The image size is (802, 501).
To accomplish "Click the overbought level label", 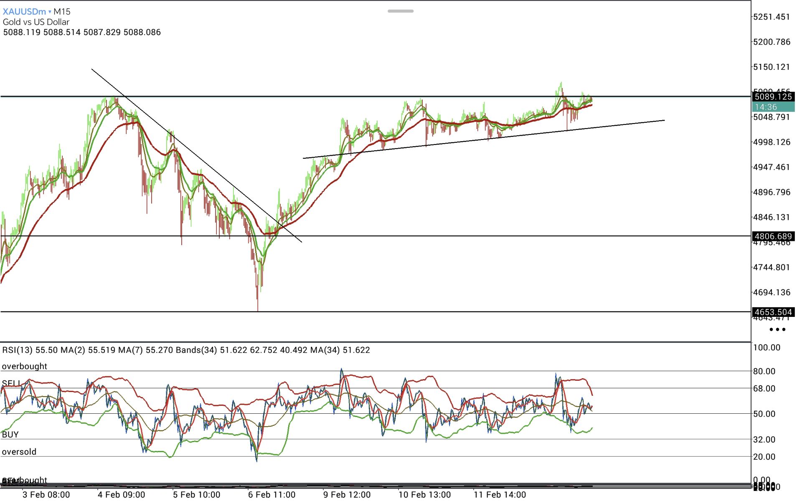I will click(25, 366).
